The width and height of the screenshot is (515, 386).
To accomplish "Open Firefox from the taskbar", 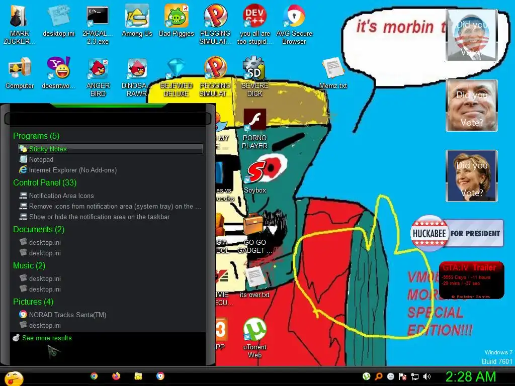I will click(x=116, y=376).
